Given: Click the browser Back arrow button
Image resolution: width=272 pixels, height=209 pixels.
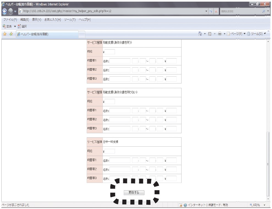Looking at the screenshot, I should pos(5,11).
